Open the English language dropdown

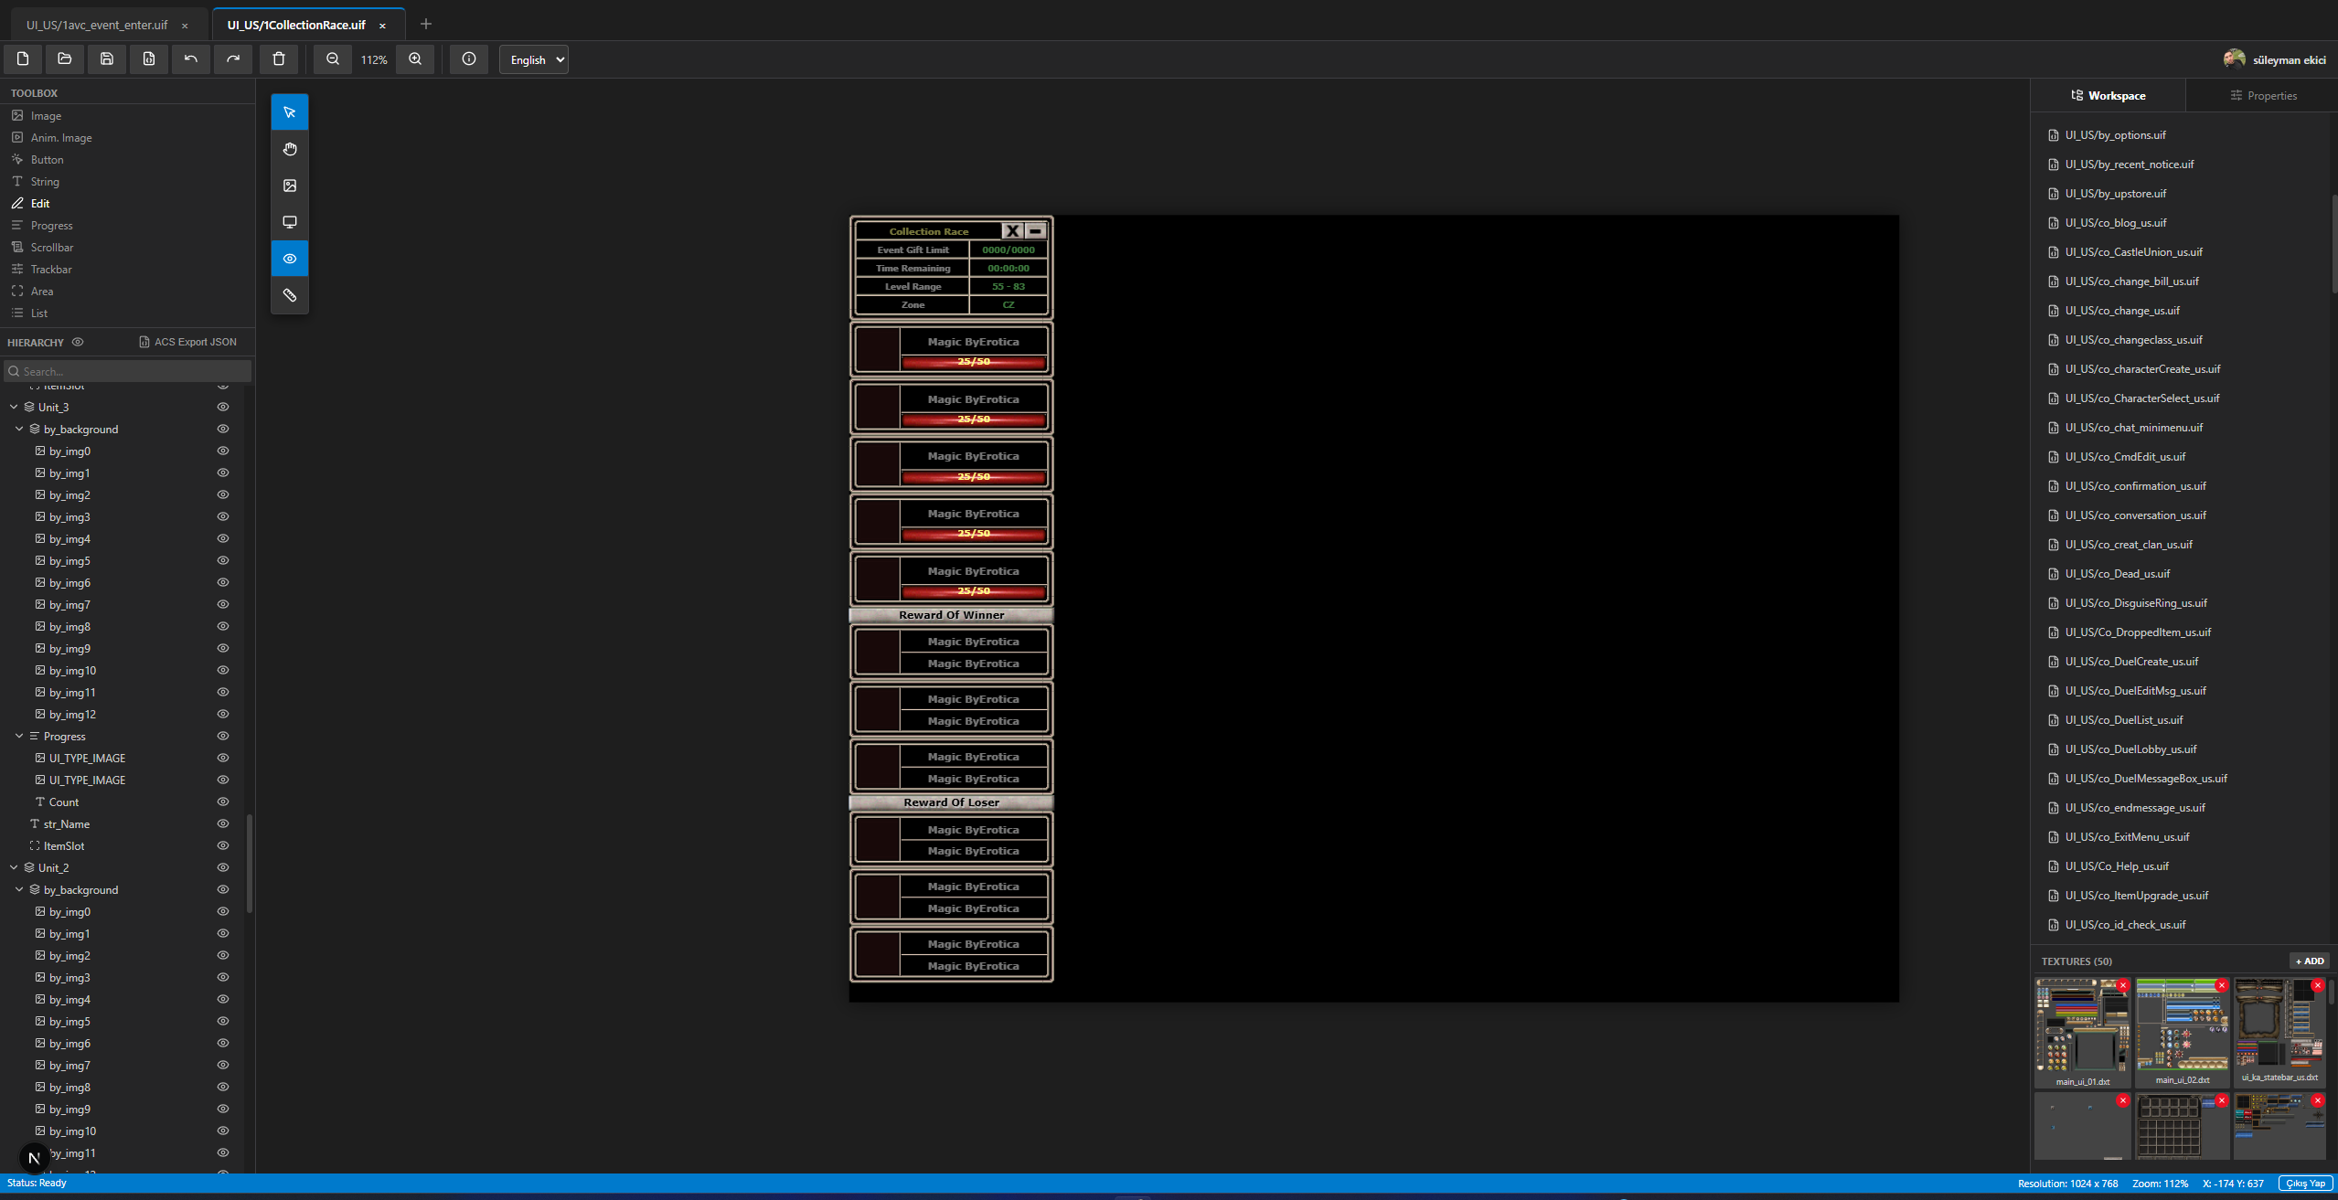pos(534,59)
